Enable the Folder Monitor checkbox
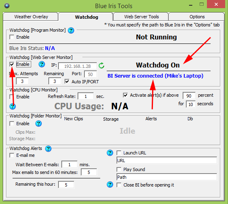 (x=12, y=124)
